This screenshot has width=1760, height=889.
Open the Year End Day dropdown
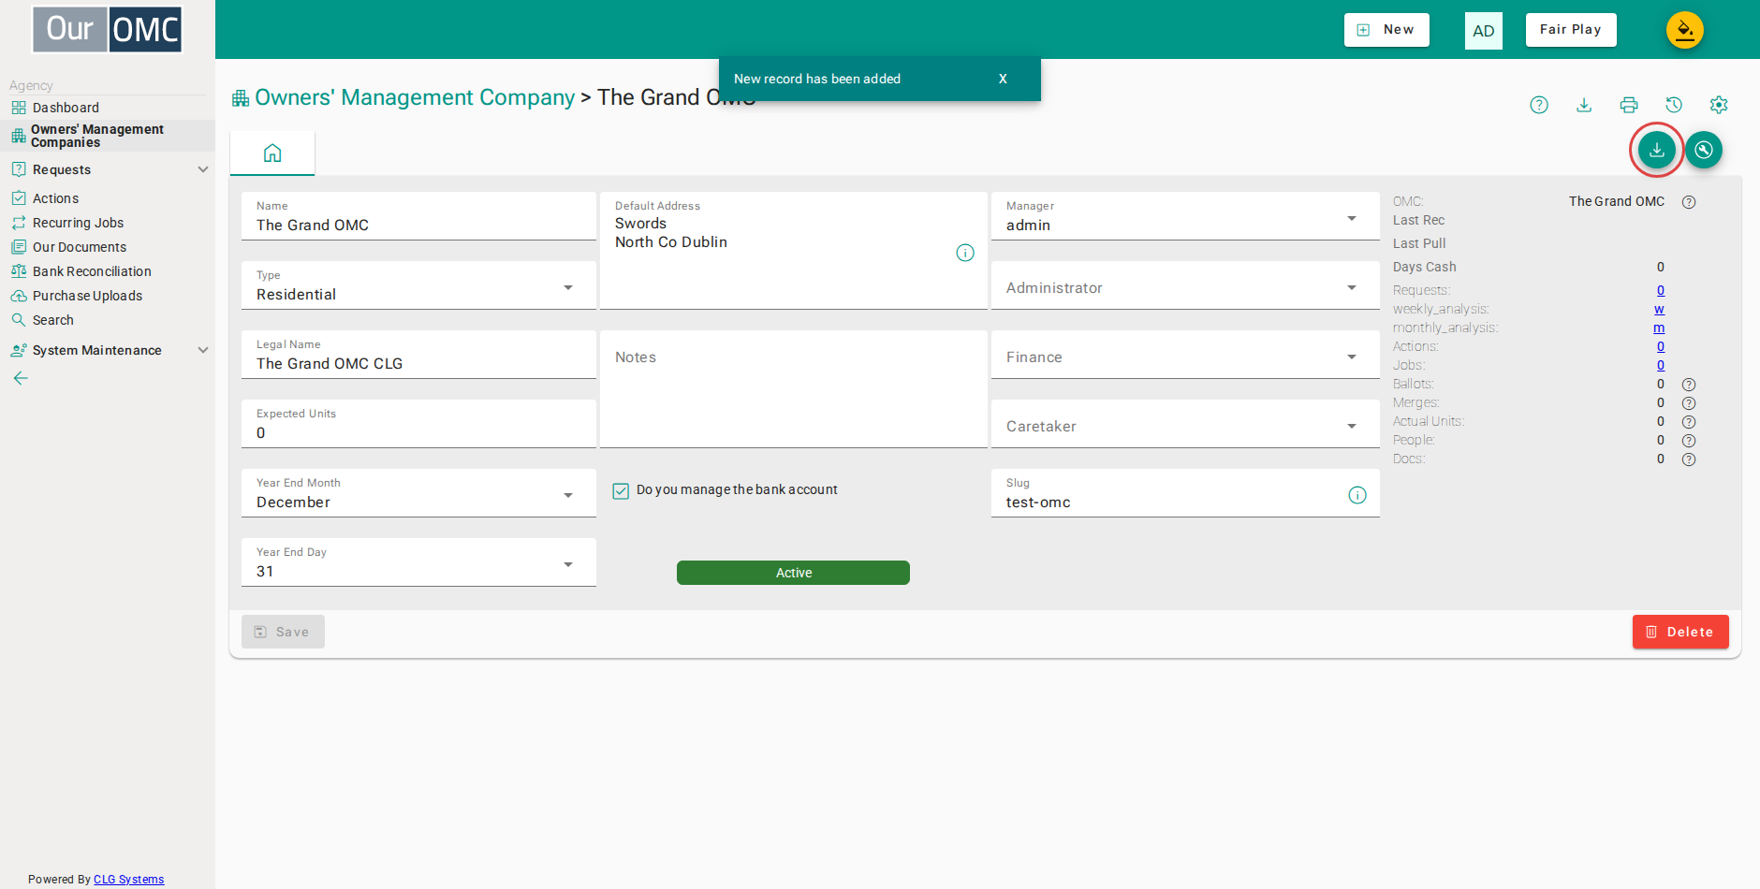click(418, 562)
